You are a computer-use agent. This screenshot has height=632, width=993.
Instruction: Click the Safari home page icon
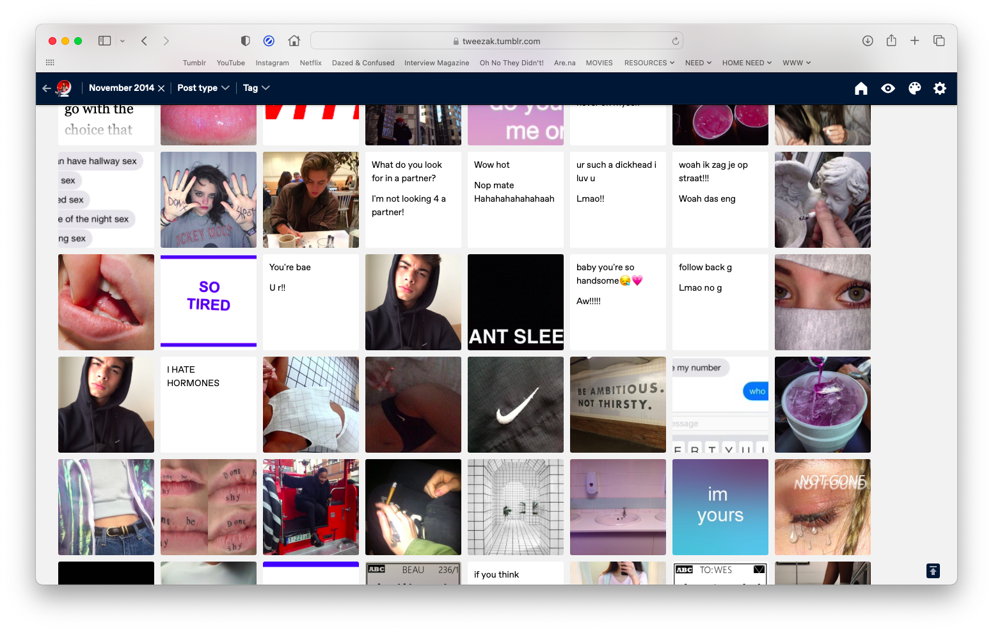click(x=294, y=41)
